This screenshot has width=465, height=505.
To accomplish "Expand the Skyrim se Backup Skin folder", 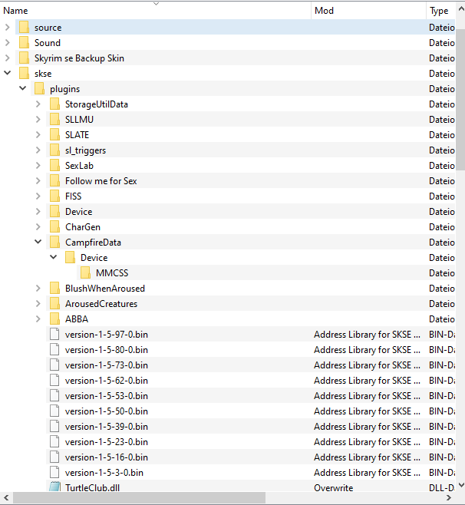I will (8, 58).
